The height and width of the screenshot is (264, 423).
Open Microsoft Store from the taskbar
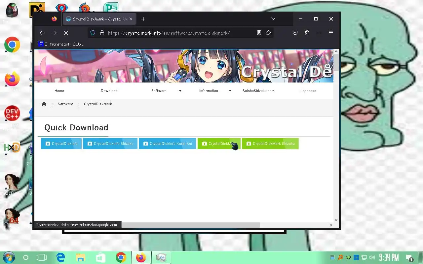[x=101, y=257]
